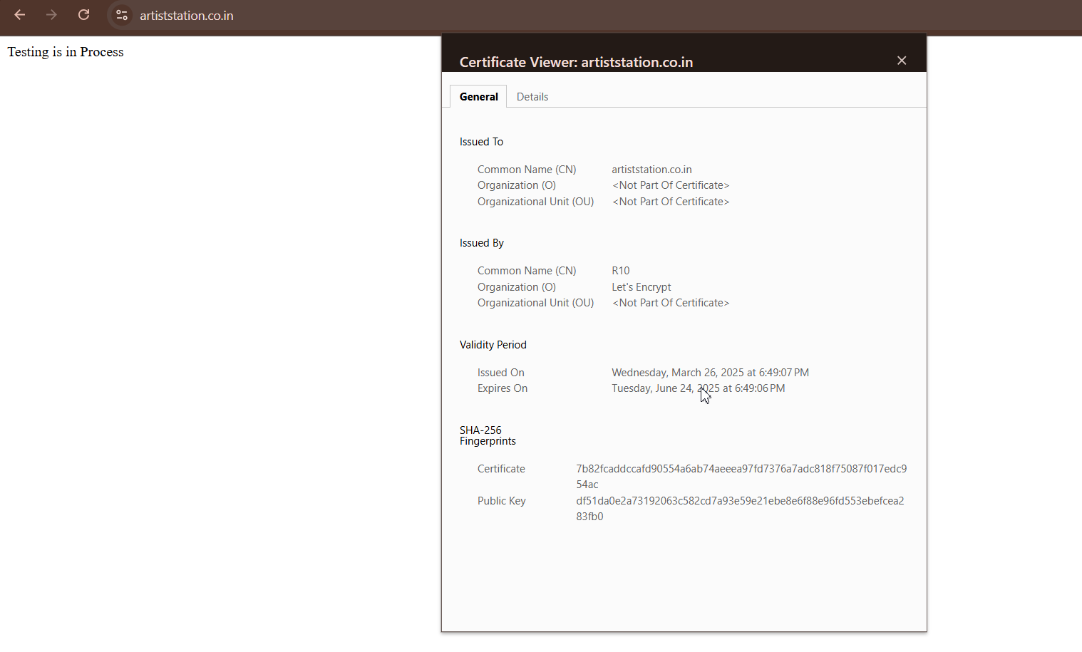Select the General tab

click(x=478, y=97)
